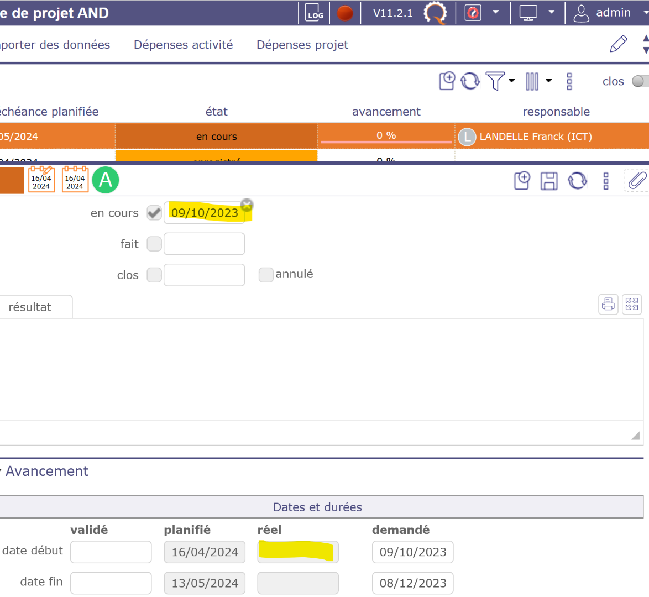Open the paperclip attachment icon
Screen dimensions: 649x597
tap(637, 181)
